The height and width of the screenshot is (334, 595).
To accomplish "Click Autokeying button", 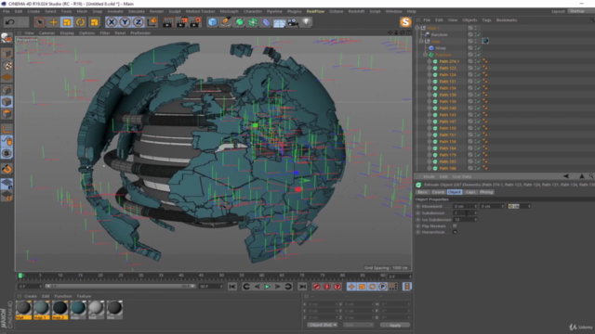I will [326, 287].
